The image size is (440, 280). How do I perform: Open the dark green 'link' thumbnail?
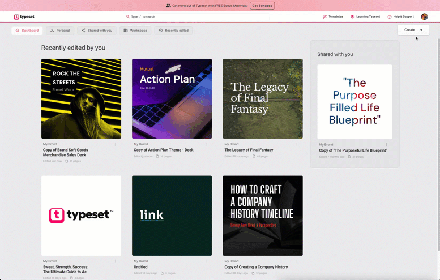[x=172, y=216]
